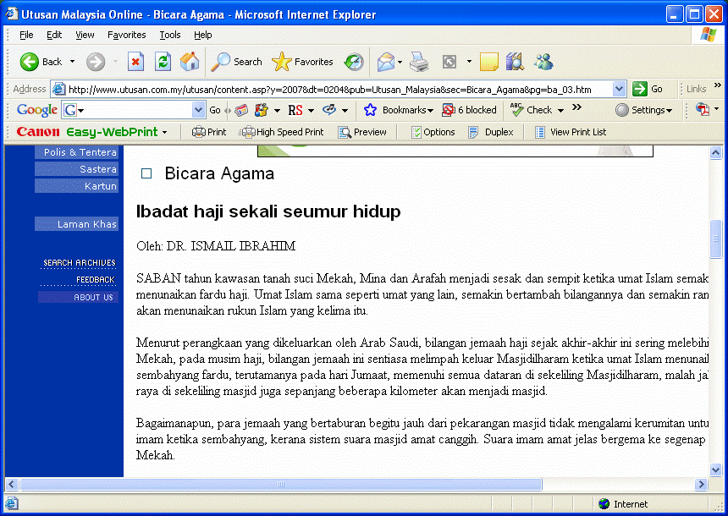Open the History icon in toolbar

click(x=354, y=62)
